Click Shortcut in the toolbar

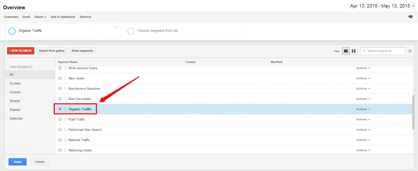[85, 17]
